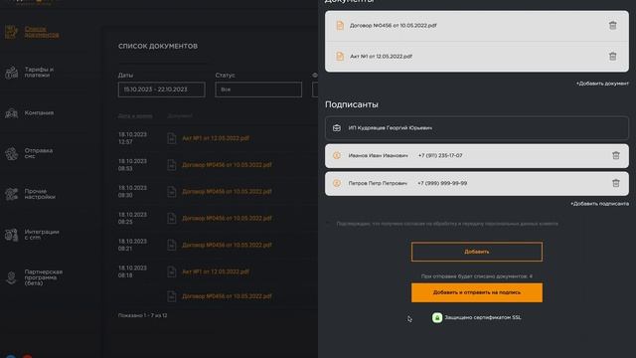
Task: Click Партнерская программа sidebar icon
Action: pos(11,277)
